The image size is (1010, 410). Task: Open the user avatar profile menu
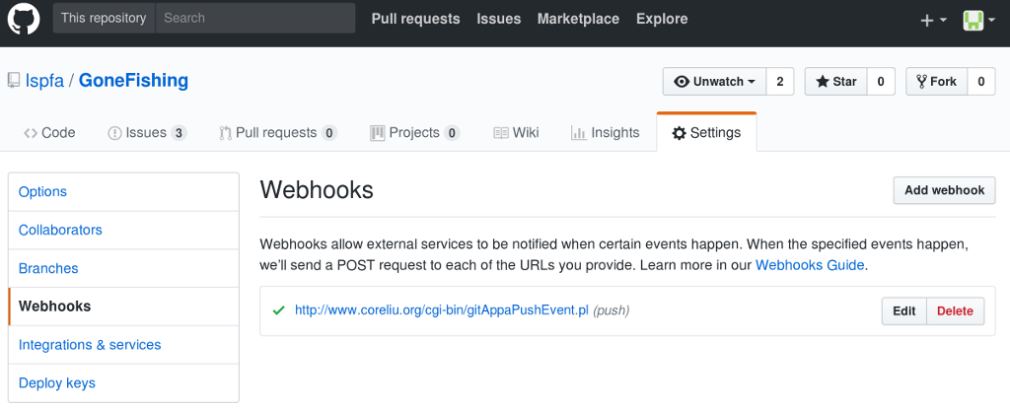pyautogui.click(x=979, y=20)
